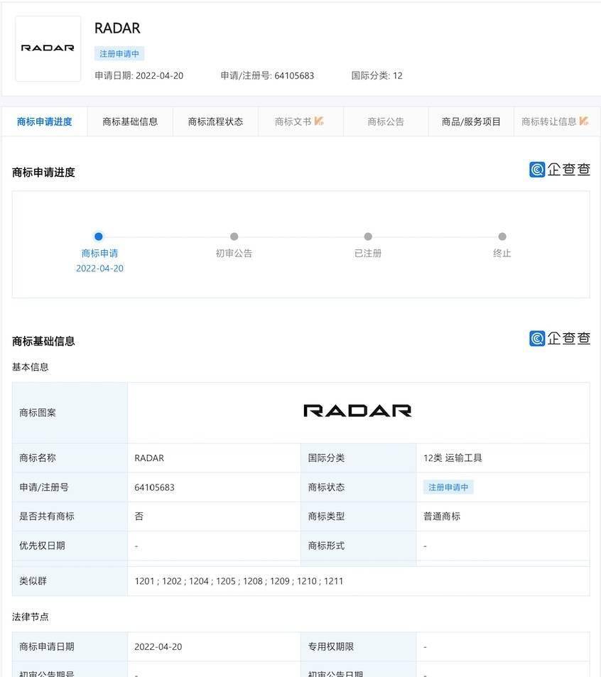The image size is (601, 677).
Task: Click the 2022-04-20 value for 商标申请日期
Action: pos(158,646)
